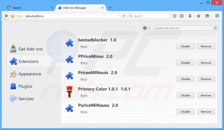Image resolution: width=224 pixels, height=130 pixels.
Task: Open the downloads arrow icon
Action: coord(190,16)
